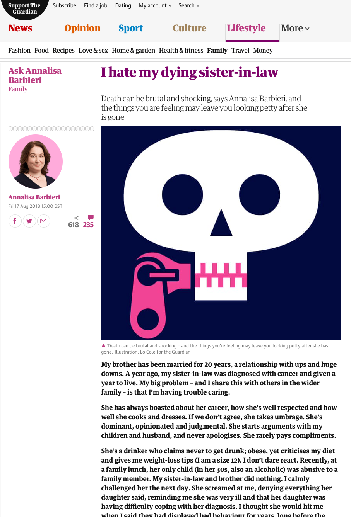
Task: Share article on Facebook icon
Action: 15,221
